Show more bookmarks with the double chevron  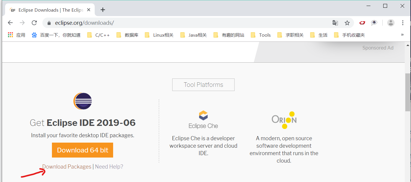tap(402, 35)
